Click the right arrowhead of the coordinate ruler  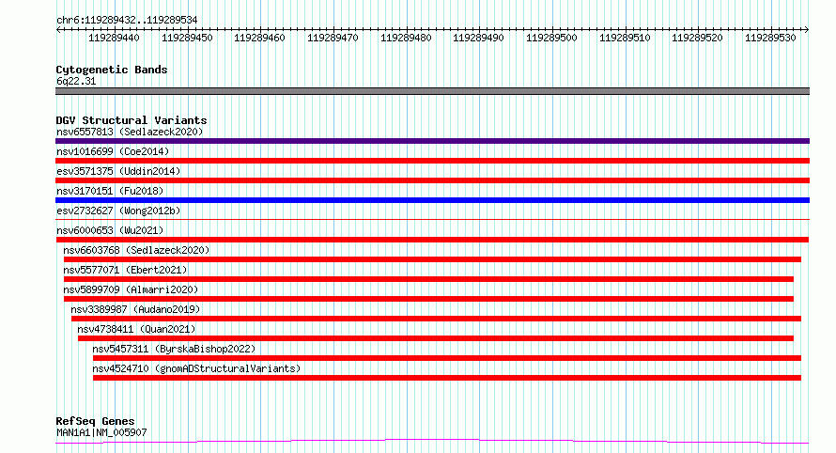(x=807, y=30)
